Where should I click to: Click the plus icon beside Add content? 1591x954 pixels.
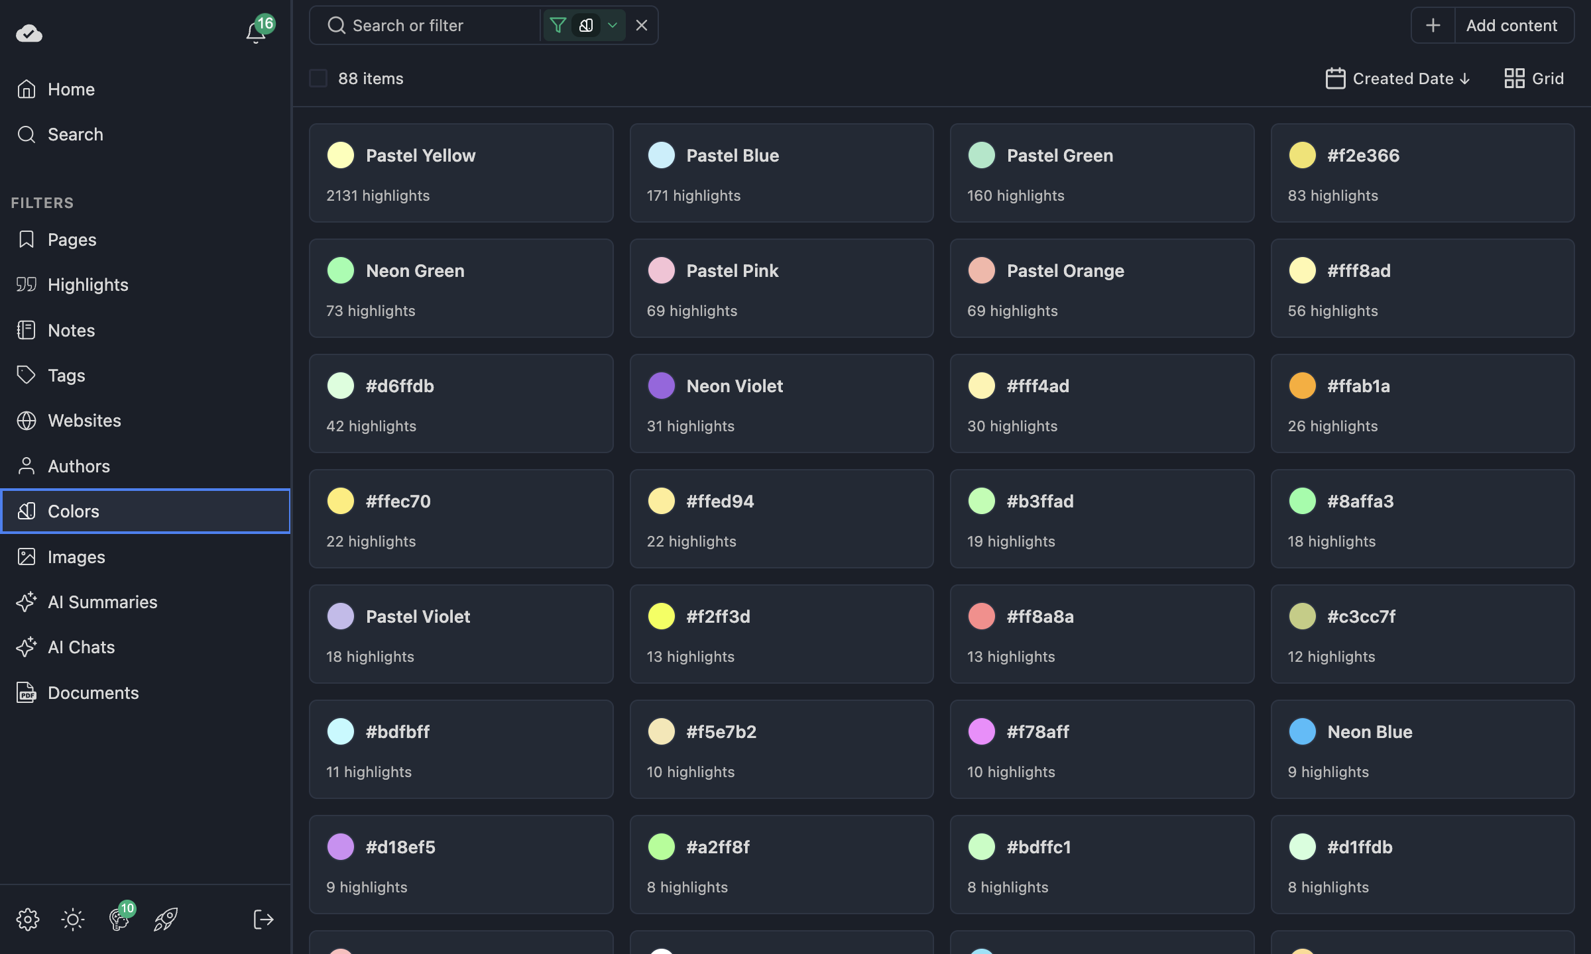tap(1433, 25)
